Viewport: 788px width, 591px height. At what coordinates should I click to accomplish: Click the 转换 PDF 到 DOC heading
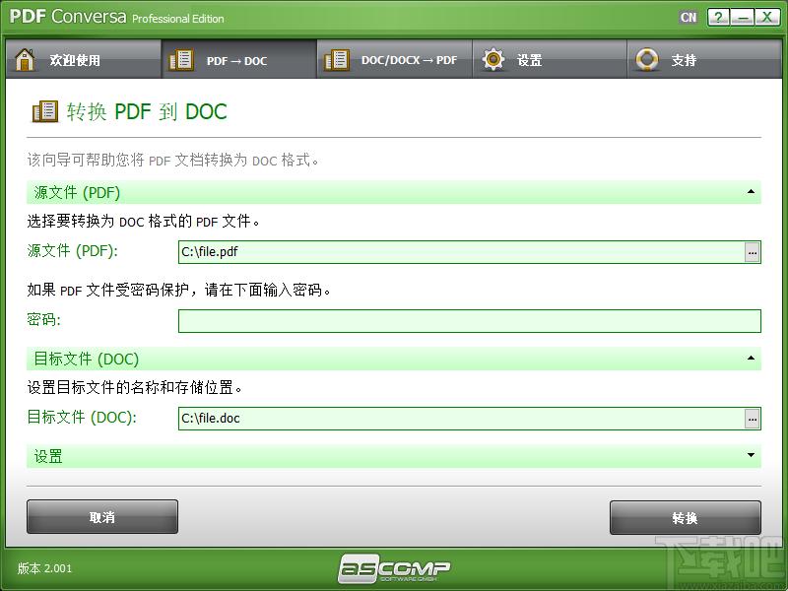147,111
